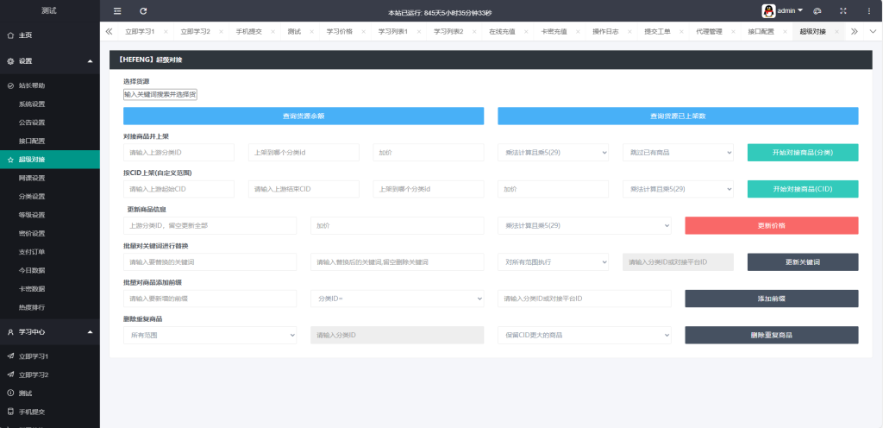The height and width of the screenshot is (428, 883).
Task: Close the 操作日志 tab
Action: point(629,31)
